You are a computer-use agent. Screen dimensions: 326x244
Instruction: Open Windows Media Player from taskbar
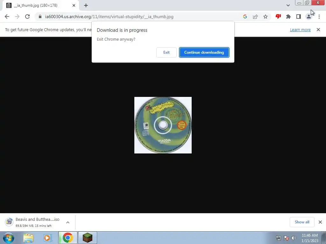point(48,238)
